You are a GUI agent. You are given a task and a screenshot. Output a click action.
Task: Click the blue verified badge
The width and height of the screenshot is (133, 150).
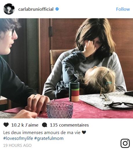(57, 9)
